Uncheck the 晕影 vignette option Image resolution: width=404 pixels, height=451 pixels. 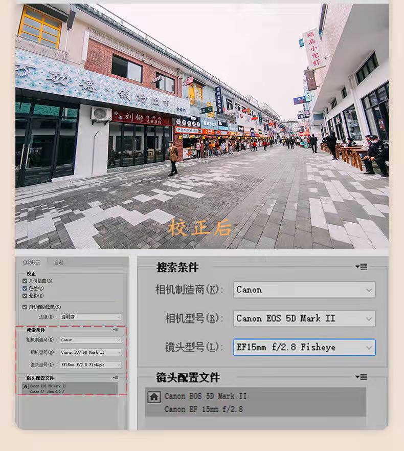(x=25, y=295)
